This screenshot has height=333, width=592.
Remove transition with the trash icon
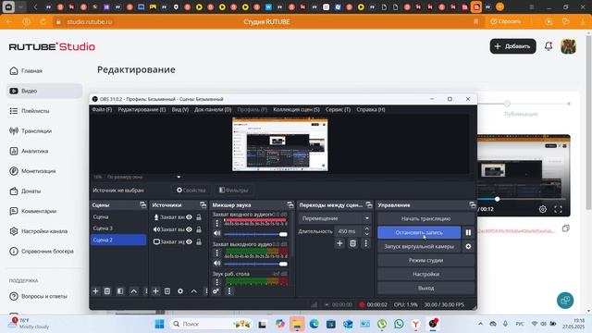pyautogui.click(x=352, y=243)
